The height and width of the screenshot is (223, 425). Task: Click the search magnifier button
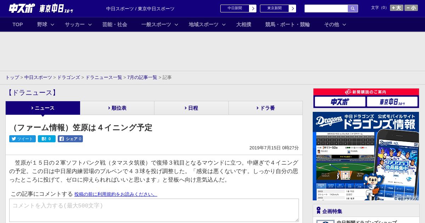[353, 8]
